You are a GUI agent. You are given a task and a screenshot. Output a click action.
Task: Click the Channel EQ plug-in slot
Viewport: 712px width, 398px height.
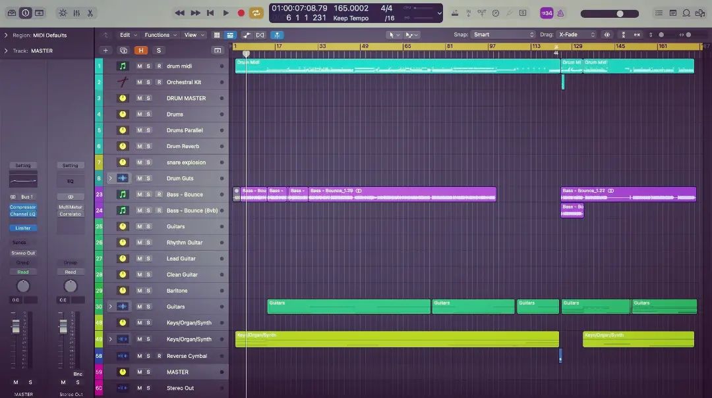tap(22, 214)
